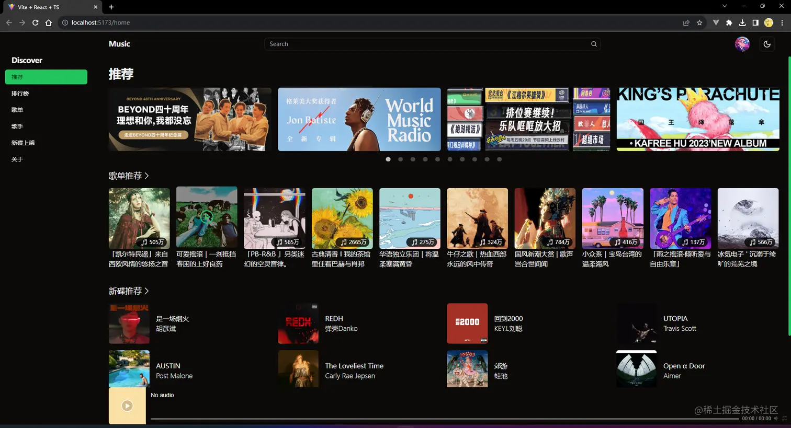Open the 古典清香 sunflower playlist cover
This screenshot has width=791, height=428.
tap(342, 218)
